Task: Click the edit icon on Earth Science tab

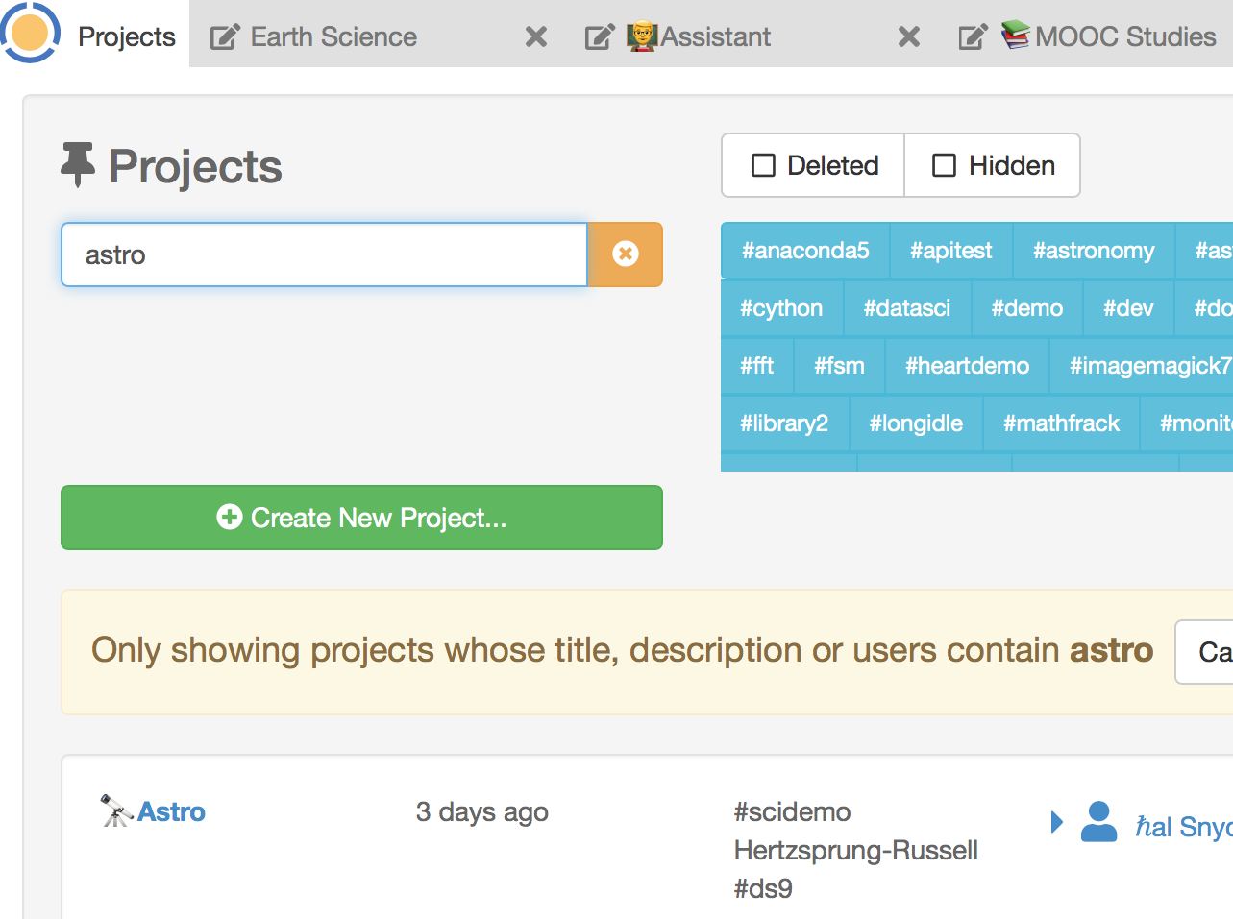Action: pyautogui.click(x=225, y=37)
